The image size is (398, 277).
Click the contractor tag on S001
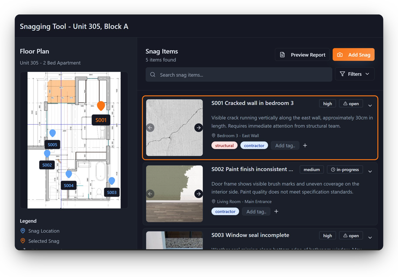click(x=254, y=145)
